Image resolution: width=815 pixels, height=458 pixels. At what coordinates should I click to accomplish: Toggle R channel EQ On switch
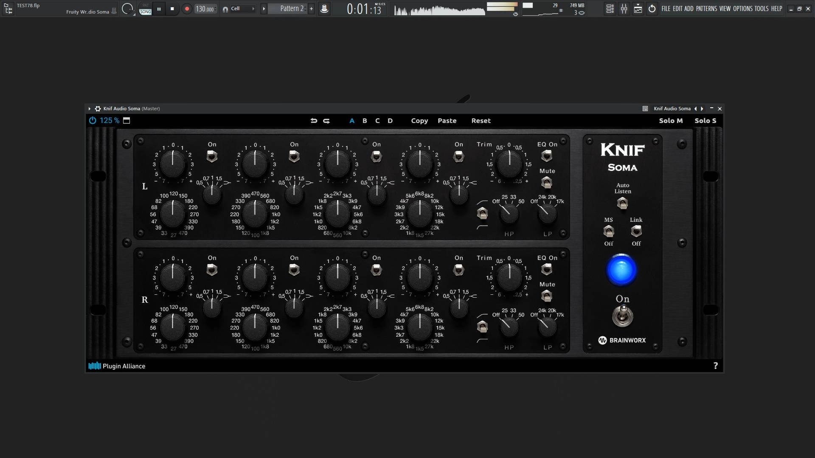click(547, 269)
